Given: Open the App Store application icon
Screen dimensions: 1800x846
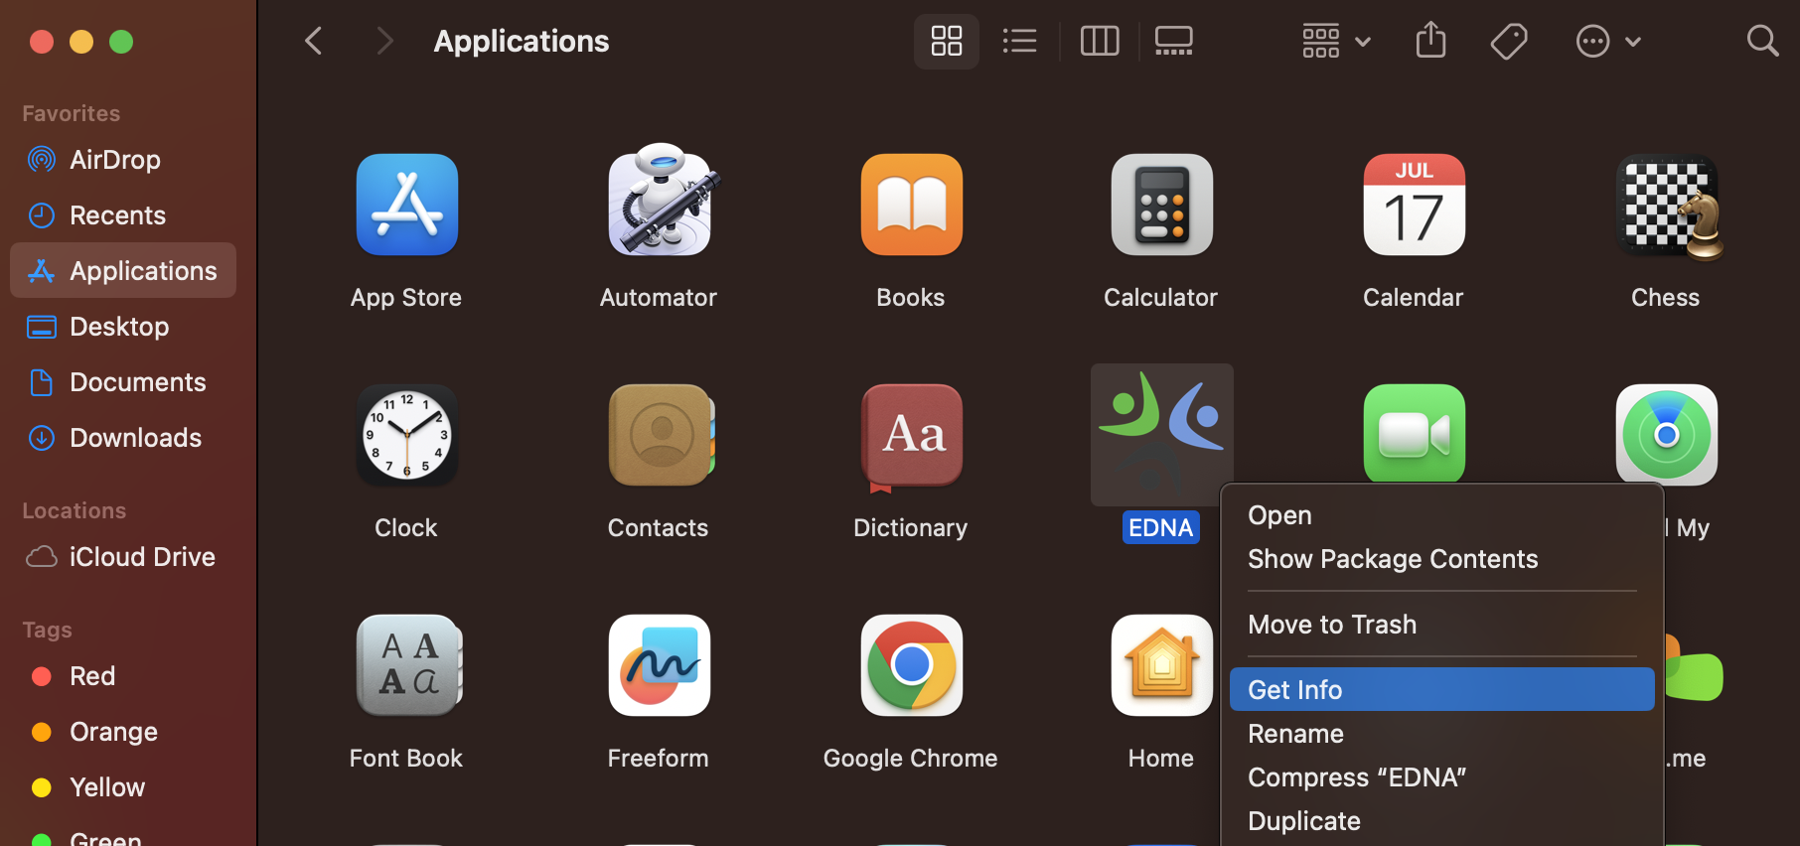Looking at the screenshot, I should click(x=406, y=206).
